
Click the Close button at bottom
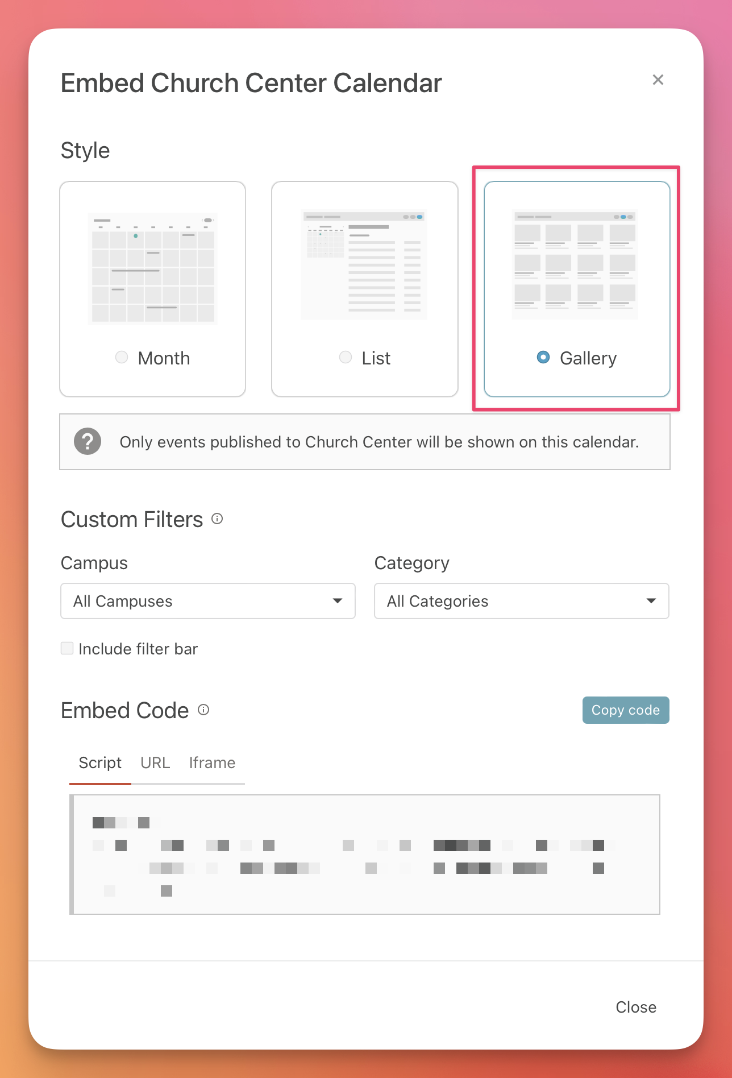point(635,1007)
